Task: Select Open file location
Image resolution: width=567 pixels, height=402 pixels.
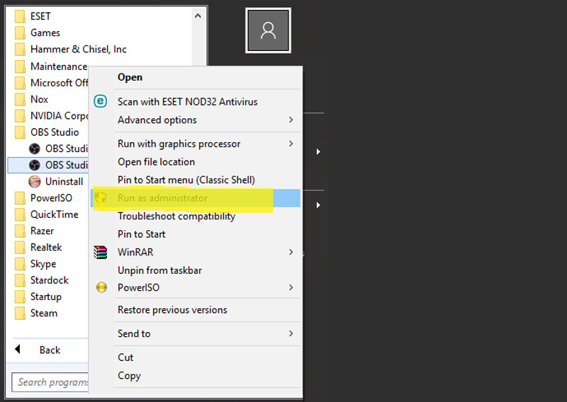Action: 156,161
